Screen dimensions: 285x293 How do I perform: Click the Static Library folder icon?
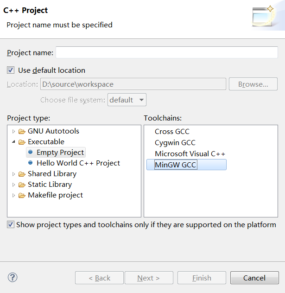(x=22, y=185)
